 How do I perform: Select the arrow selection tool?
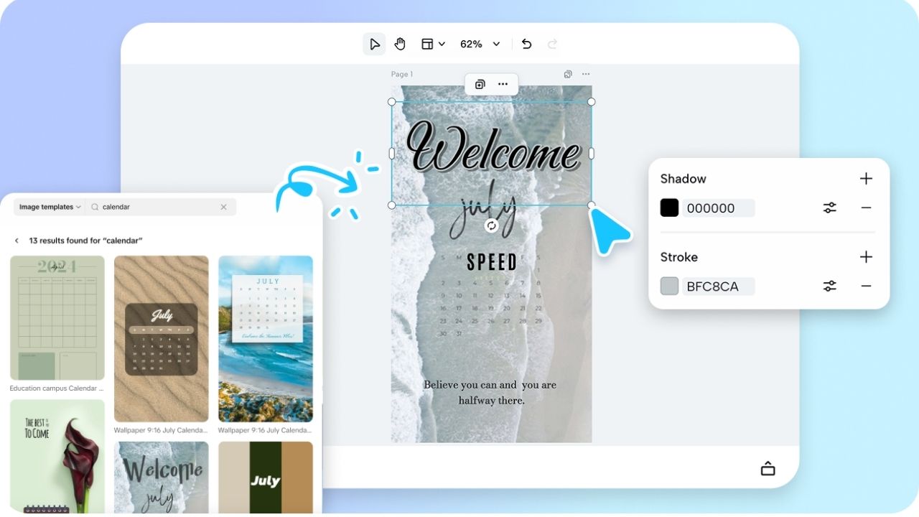click(x=374, y=44)
